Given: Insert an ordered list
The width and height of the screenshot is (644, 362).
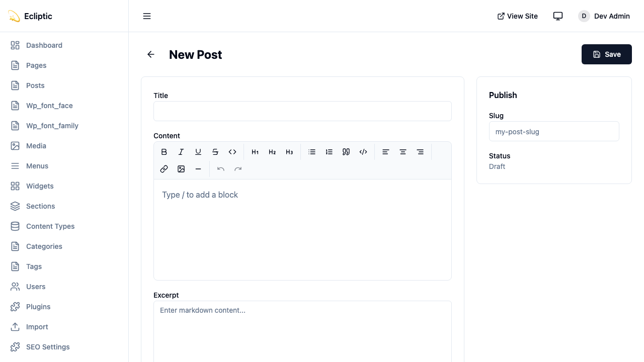Looking at the screenshot, I should [329, 151].
